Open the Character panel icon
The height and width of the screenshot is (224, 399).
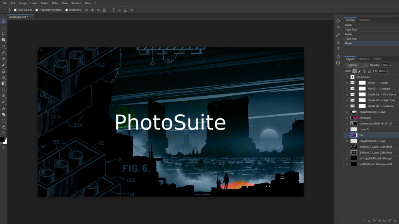pyautogui.click(x=338, y=42)
